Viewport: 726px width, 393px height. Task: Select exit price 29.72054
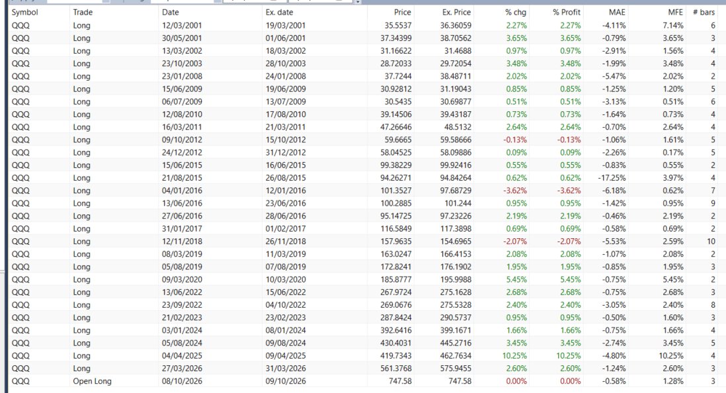(456, 64)
